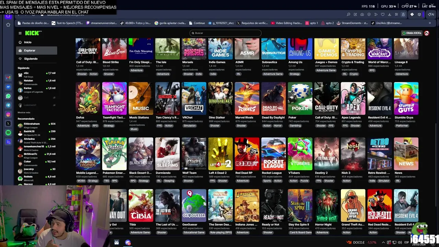Click the Simulation tag under VRChat
Viewport: 439px width, 247px height.
pyautogui.click(x=189, y=126)
